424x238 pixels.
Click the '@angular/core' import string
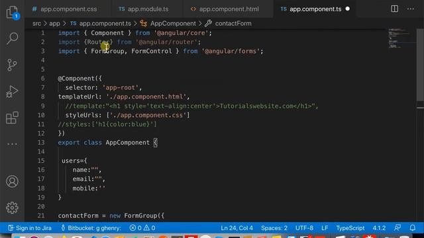[x=181, y=33]
